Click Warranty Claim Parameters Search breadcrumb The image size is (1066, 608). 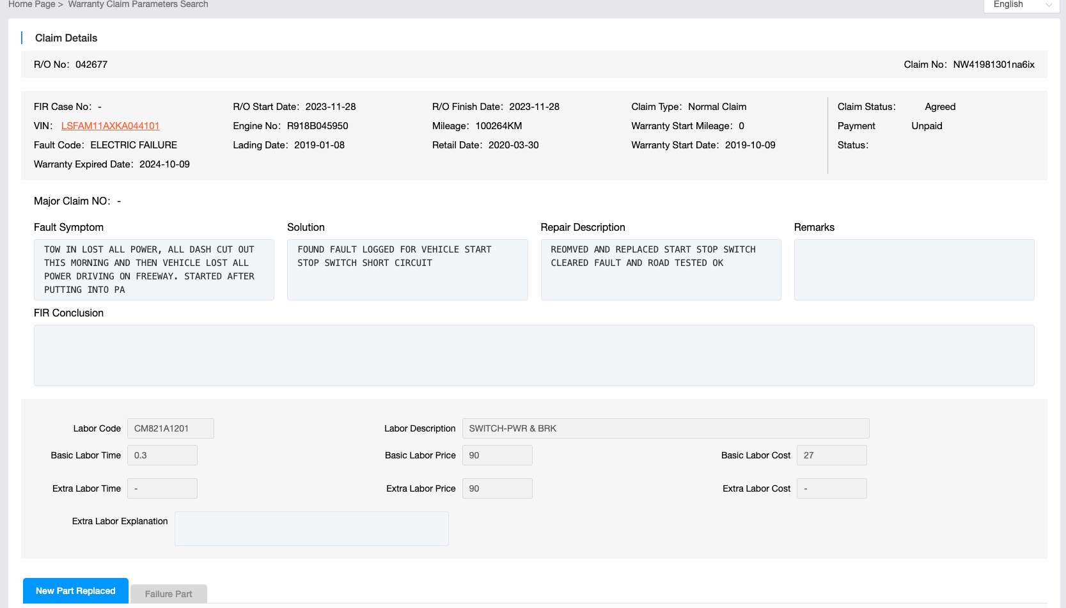tap(138, 4)
